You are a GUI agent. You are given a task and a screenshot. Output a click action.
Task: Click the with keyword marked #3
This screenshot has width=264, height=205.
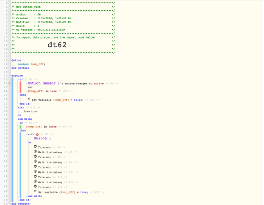tap(31, 134)
